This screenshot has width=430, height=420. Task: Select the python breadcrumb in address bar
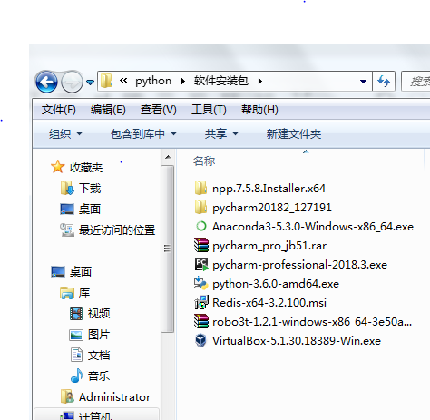pos(153,81)
